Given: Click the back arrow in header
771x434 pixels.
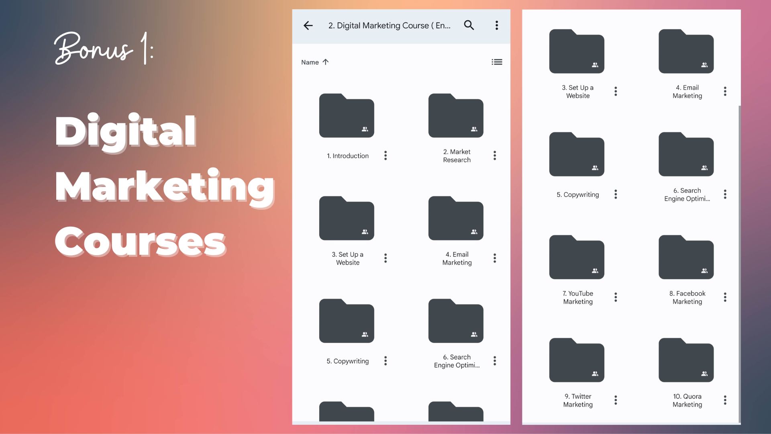Looking at the screenshot, I should pyautogui.click(x=308, y=26).
